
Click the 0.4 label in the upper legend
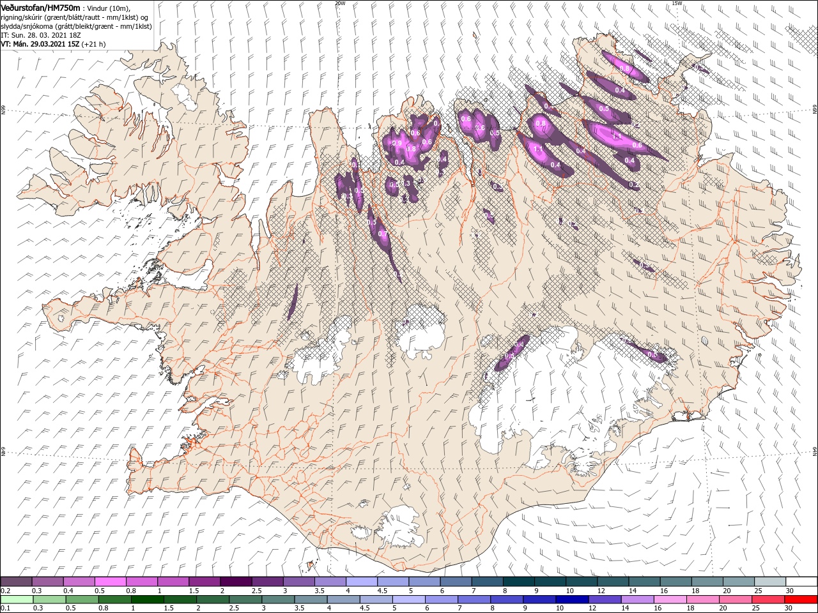pos(68,591)
